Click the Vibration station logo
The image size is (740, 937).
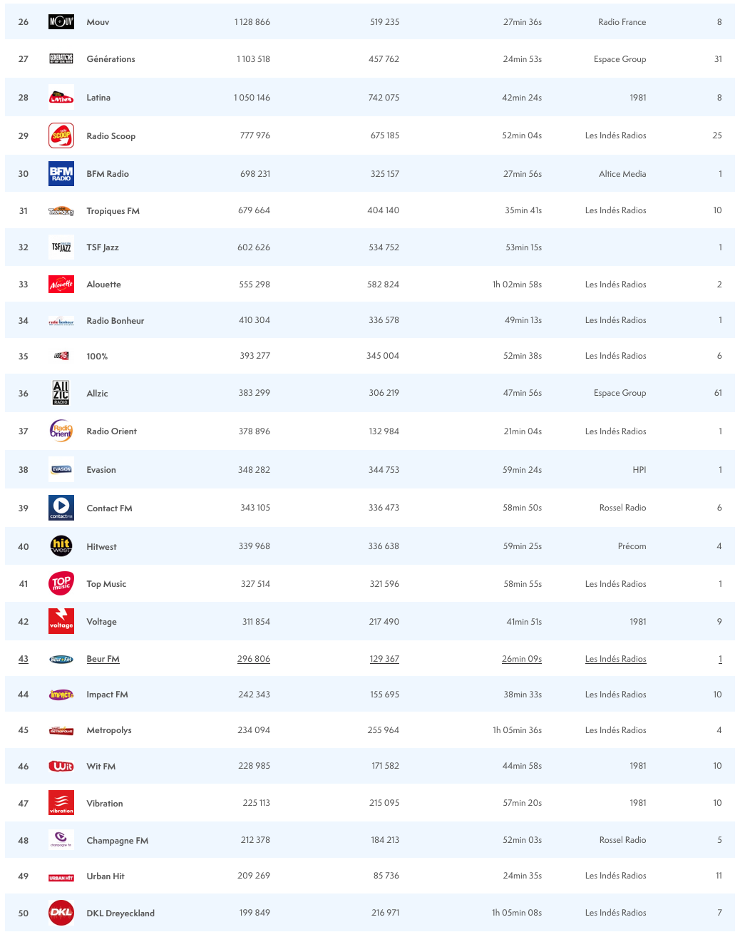61,803
